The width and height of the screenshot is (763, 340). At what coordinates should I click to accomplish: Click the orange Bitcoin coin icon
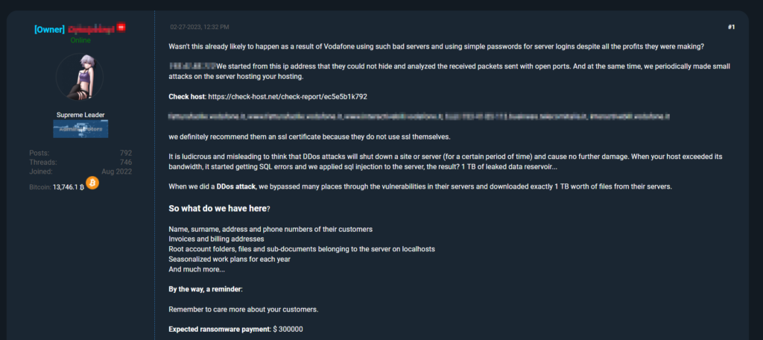(x=92, y=183)
